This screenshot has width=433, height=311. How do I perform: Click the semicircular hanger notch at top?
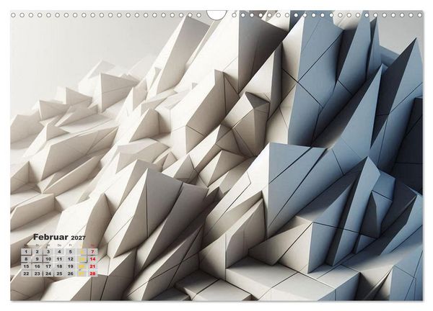point(216,15)
